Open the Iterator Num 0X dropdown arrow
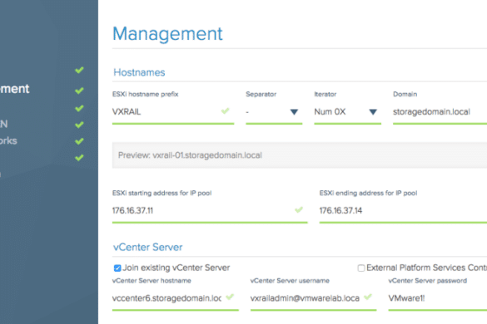This screenshot has height=324, width=487. [373, 112]
